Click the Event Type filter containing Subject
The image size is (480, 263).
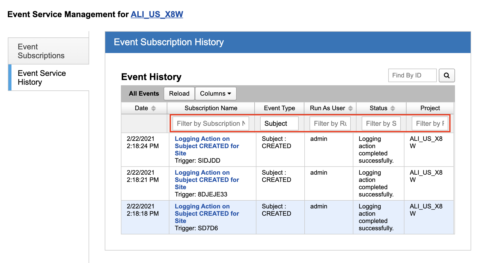click(279, 123)
